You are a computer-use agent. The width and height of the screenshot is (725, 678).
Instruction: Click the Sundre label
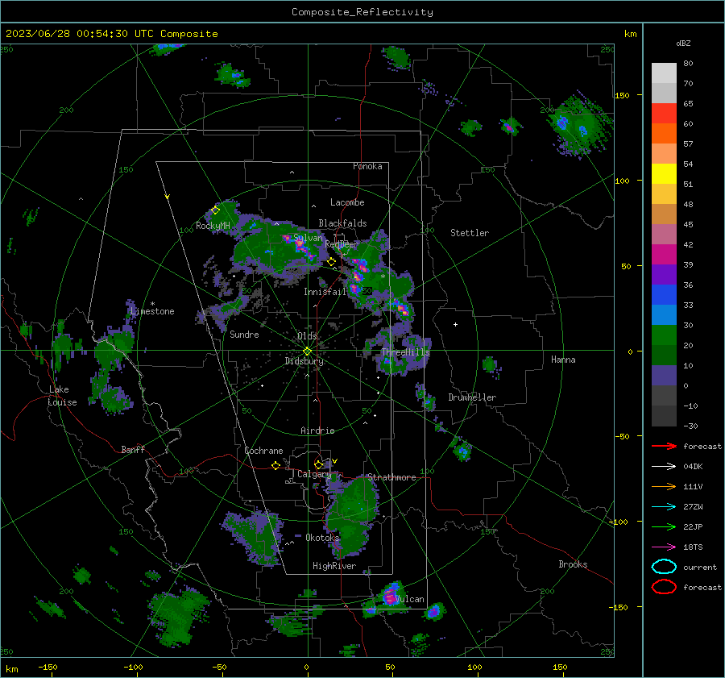pyautogui.click(x=244, y=334)
